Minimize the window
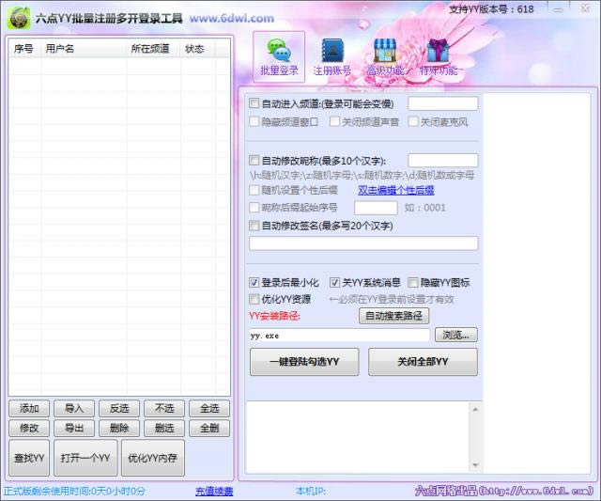This screenshot has height=501, width=601. click(x=559, y=8)
